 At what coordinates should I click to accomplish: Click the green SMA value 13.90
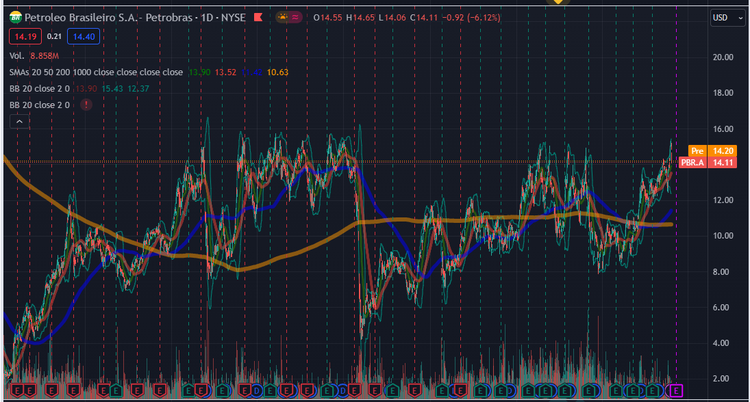pos(199,72)
